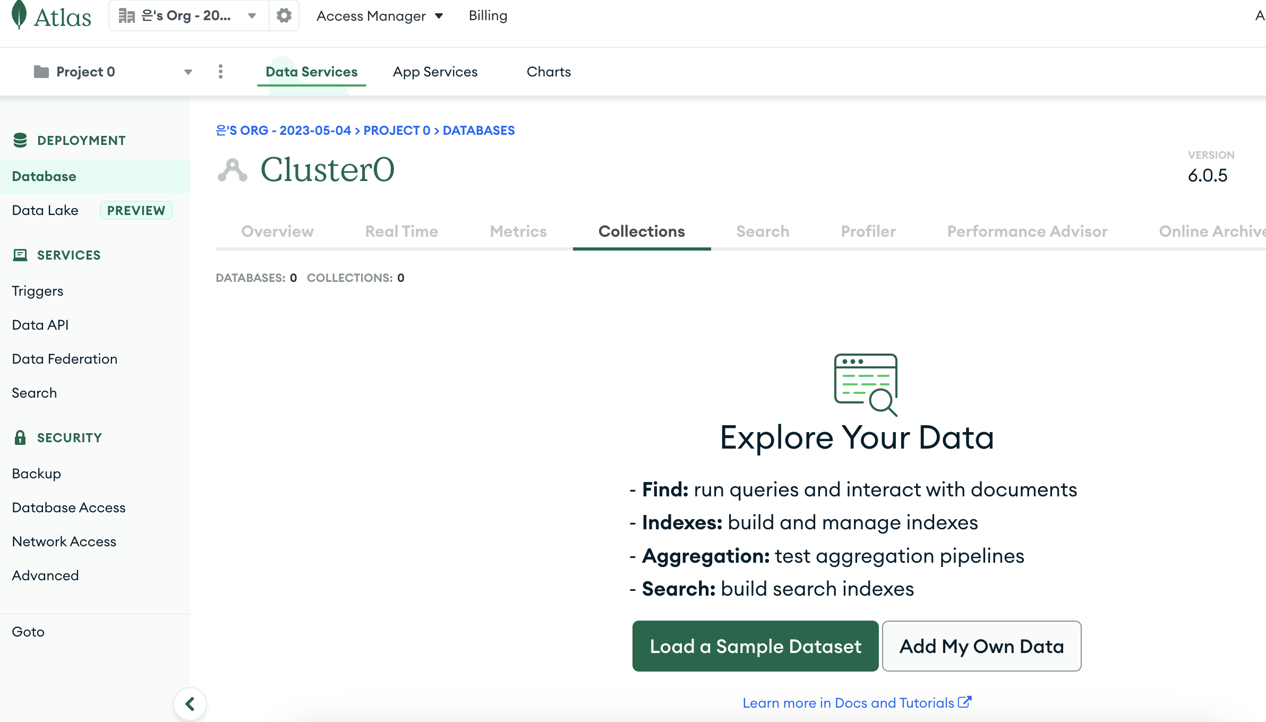Click the PROJECT 0 breadcrumb link

[397, 131]
